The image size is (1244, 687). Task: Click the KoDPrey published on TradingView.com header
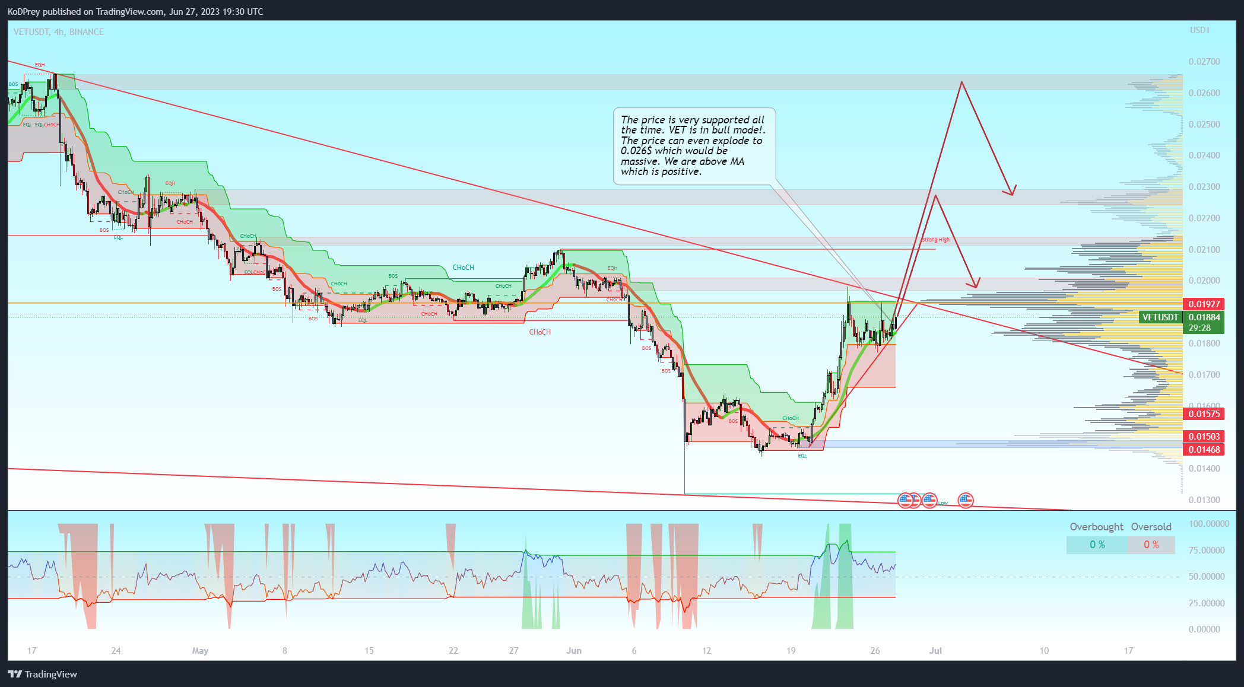(135, 12)
